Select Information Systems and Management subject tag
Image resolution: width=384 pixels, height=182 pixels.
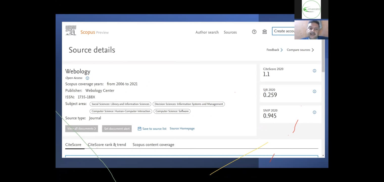point(189,104)
